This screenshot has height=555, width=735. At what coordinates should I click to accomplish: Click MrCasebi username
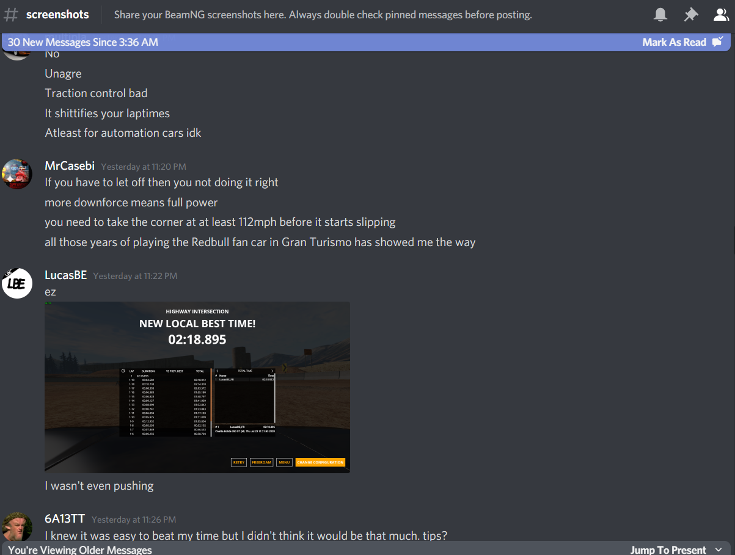70,166
